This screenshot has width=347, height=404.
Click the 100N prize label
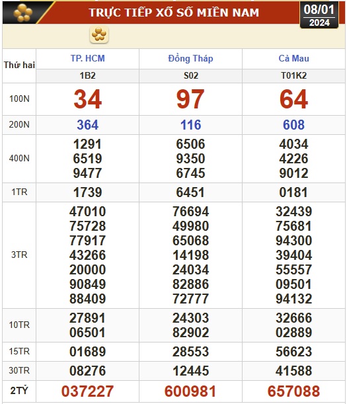19,99
